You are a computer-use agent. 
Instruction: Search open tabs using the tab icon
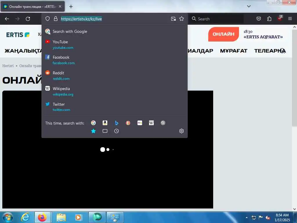tap(105, 131)
